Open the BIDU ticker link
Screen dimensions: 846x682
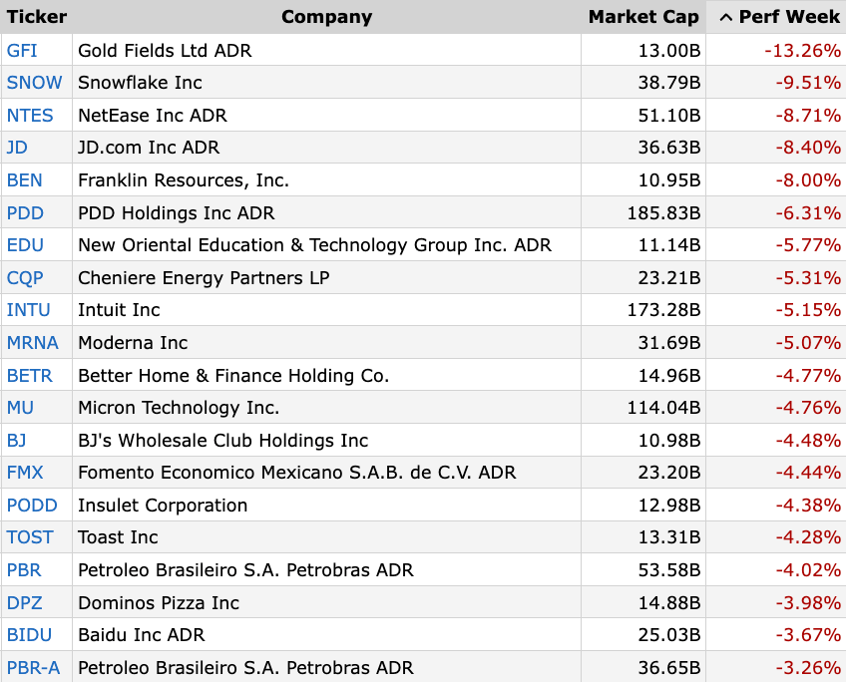29,635
